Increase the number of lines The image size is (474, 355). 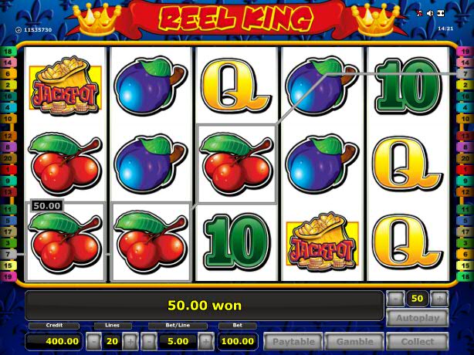(x=130, y=341)
